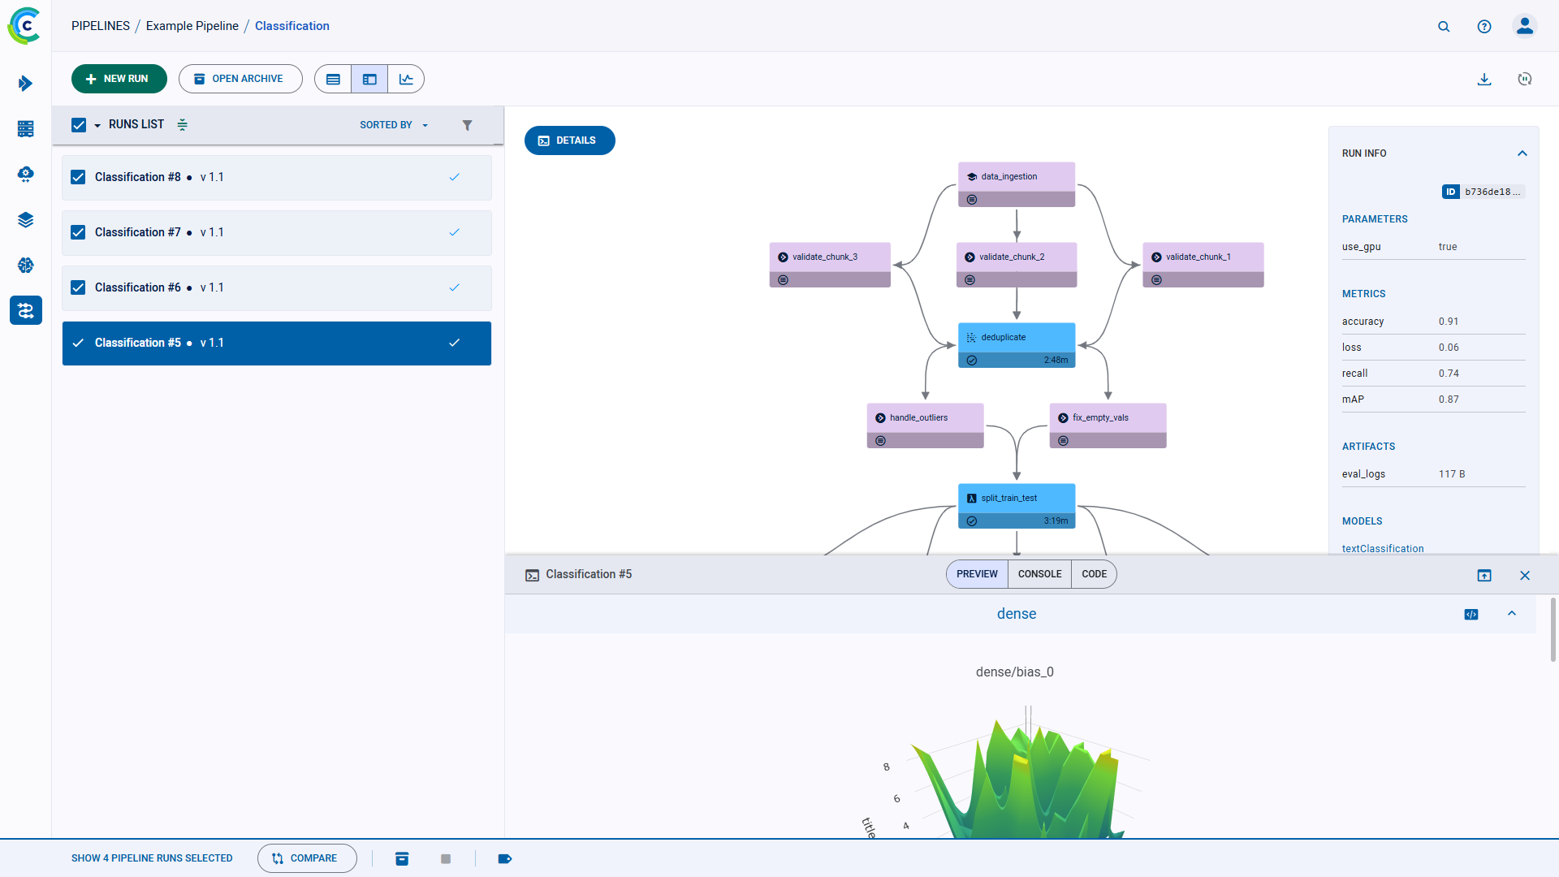Uncheck the Classification #8 checkbox
The width and height of the screenshot is (1559, 877).
click(x=78, y=177)
